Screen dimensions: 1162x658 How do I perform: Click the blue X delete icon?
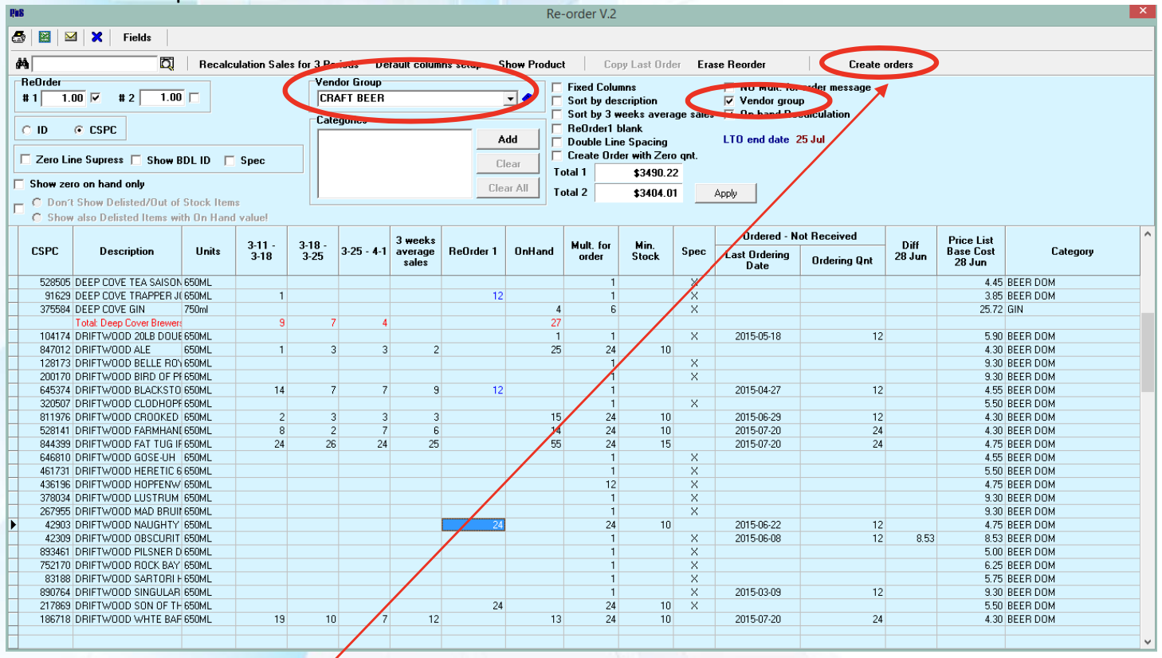click(x=97, y=37)
